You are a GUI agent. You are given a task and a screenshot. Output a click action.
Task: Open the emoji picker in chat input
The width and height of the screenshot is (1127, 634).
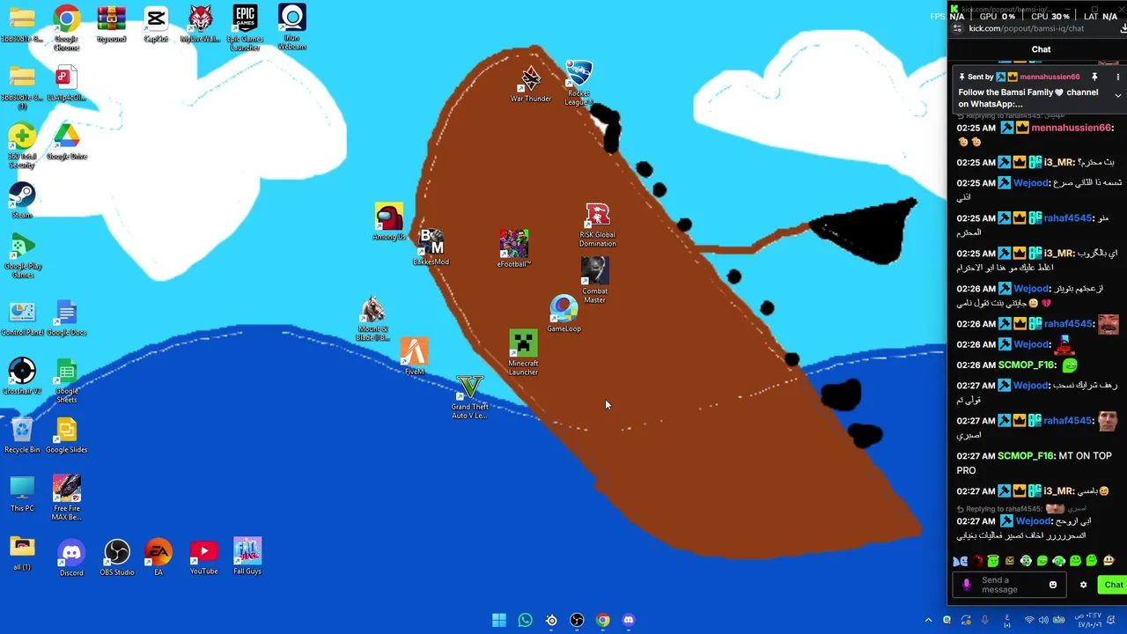click(x=1053, y=585)
